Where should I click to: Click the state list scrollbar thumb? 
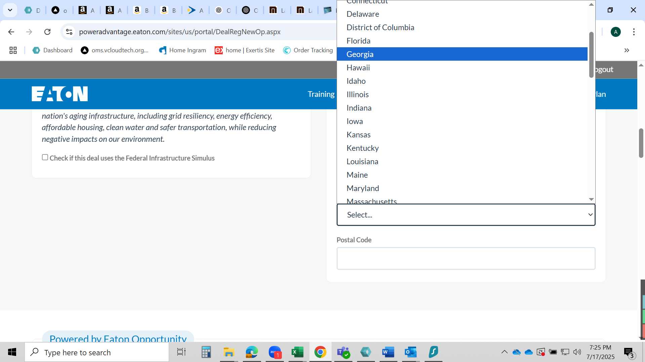591,55
